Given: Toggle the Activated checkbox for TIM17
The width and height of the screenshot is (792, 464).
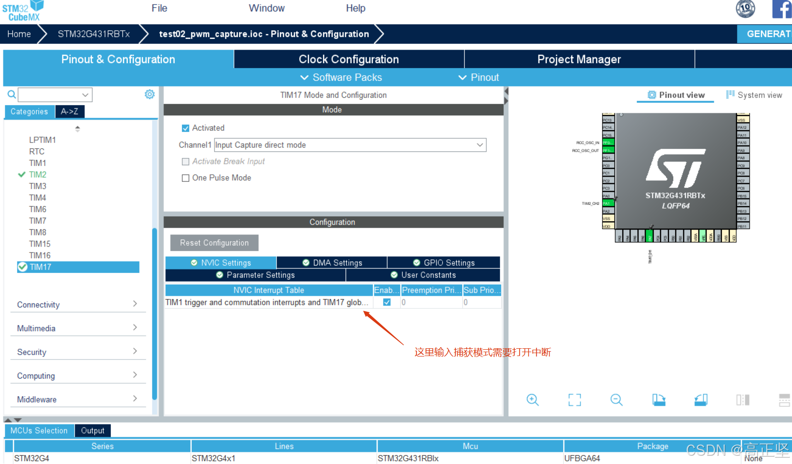Looking at the screenshot, I should pos(185,128).
